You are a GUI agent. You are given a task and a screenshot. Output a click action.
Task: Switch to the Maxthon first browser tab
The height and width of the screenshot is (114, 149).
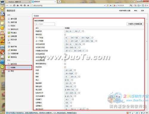tap(18, 2)
